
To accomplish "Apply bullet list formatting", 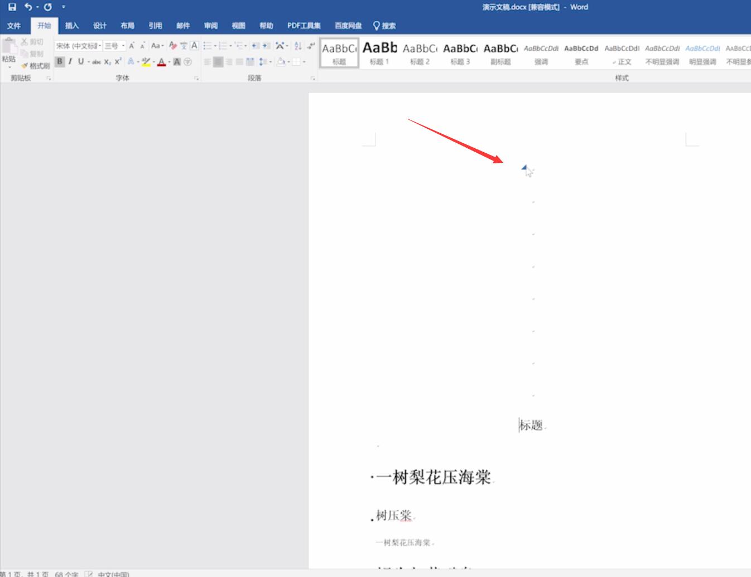I will click(x=208, y=46).
